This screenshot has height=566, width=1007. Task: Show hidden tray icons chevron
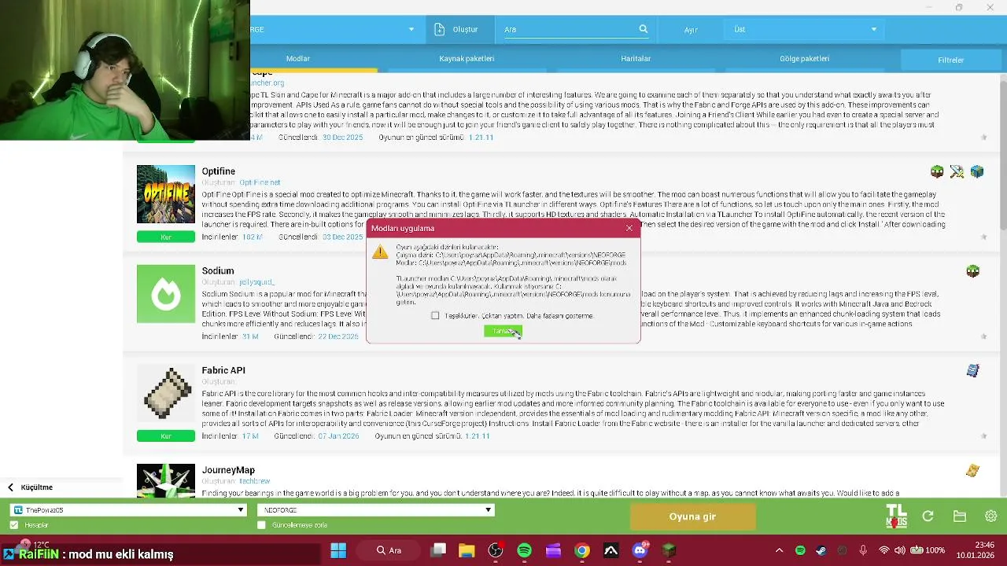(779, 550)
